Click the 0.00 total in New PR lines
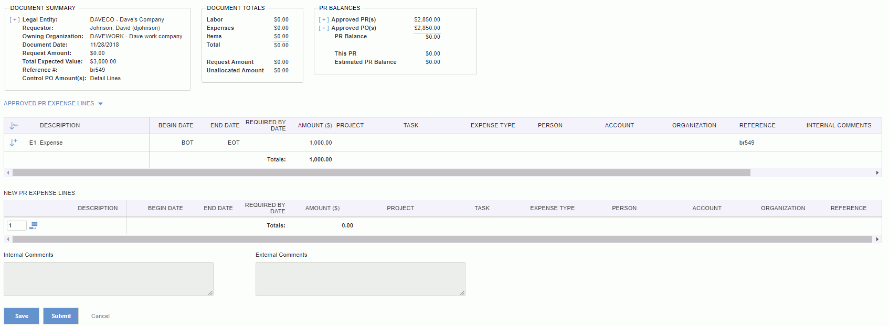Viewport: 889px width, 327px height. pos(347,225)
